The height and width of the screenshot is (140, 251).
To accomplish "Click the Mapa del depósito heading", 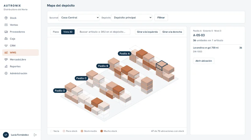I will click(61, 5).
